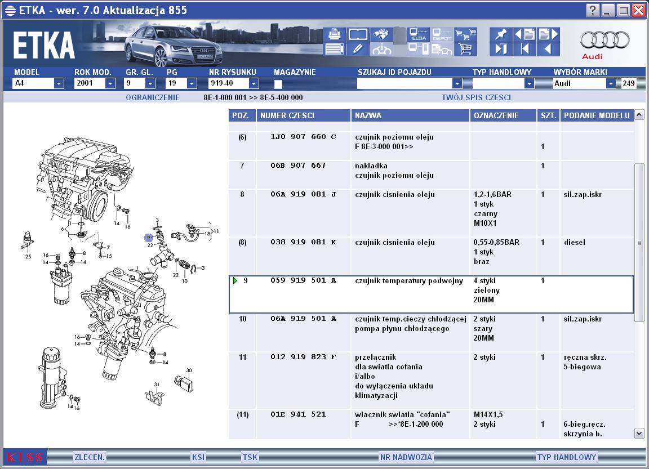The height and width of the screenshot is (469, 649).
Task: Click KSI in the bottom bar
Action: [198, 457]
